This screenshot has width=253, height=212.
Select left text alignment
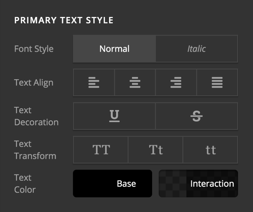(94, 82)
